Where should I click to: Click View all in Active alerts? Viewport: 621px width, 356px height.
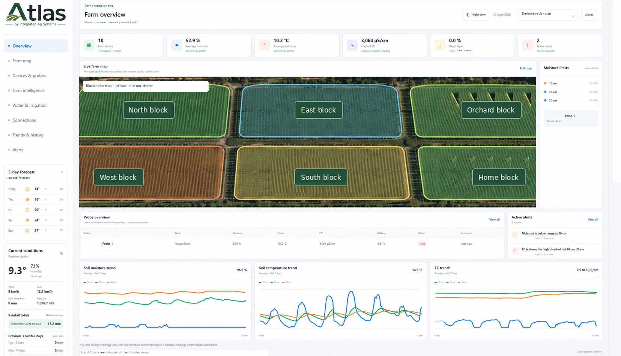click(593, 220)
